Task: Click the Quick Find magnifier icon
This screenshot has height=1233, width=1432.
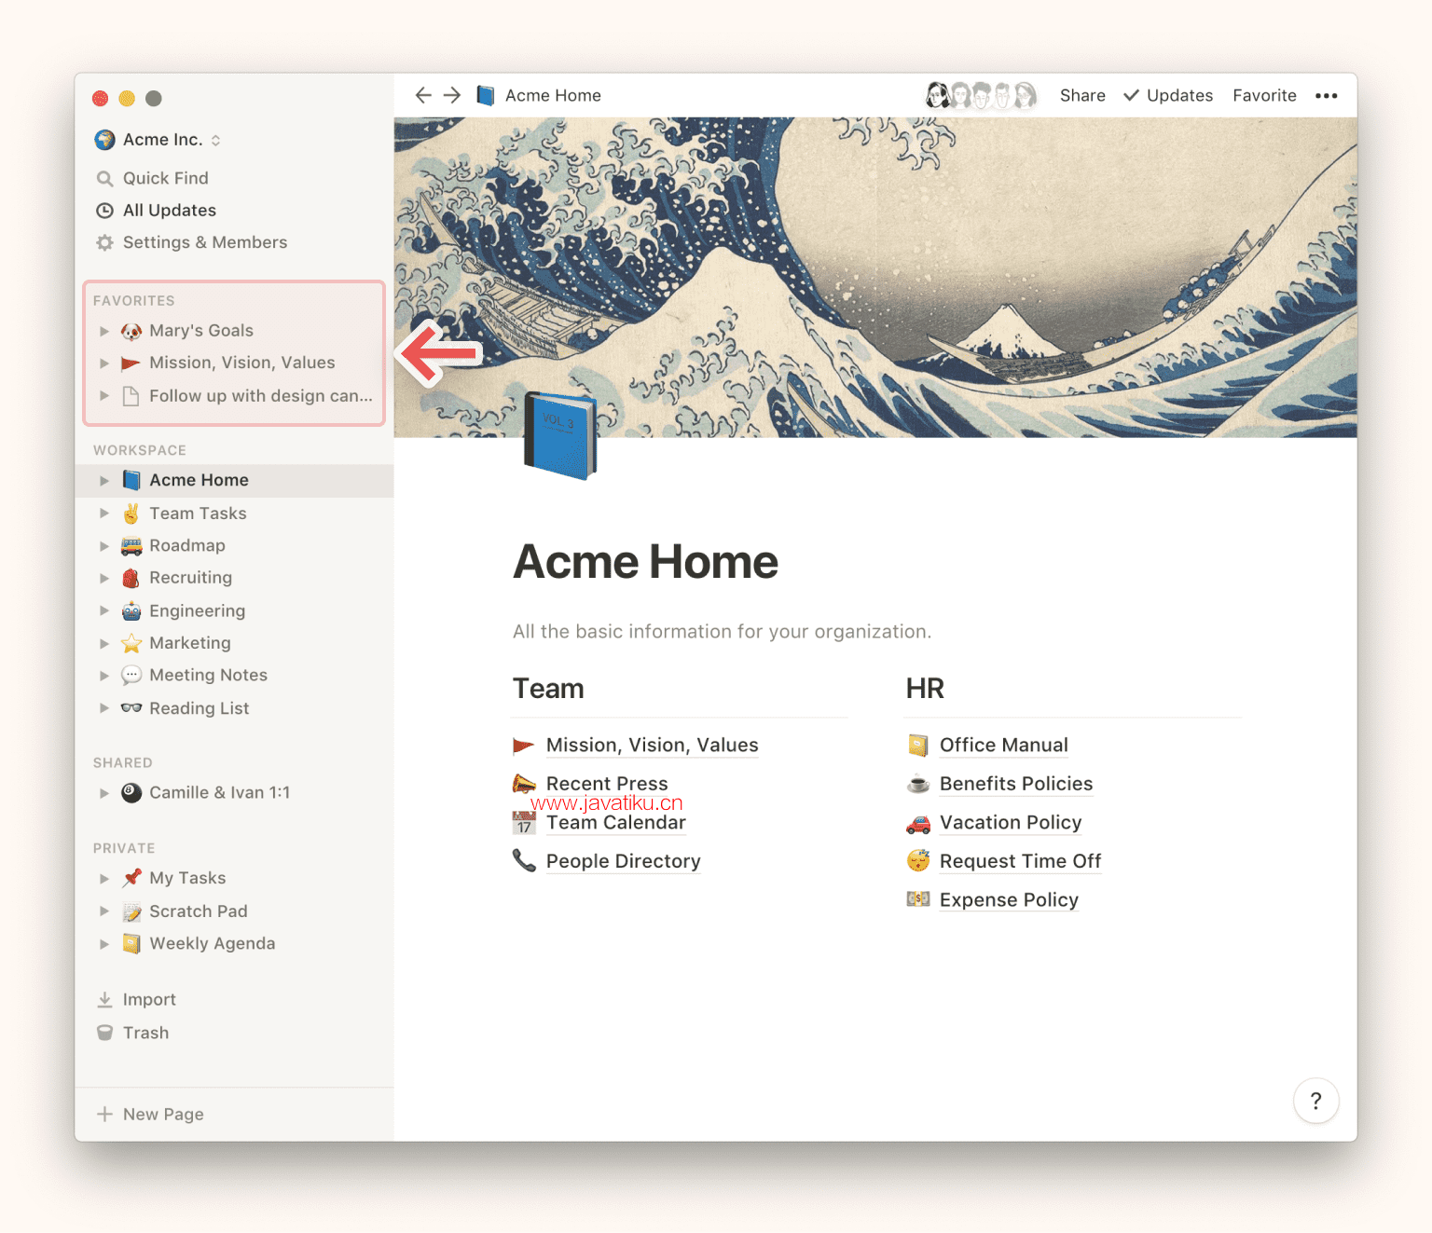Action: pyautogui.click(x=105, y=178)
